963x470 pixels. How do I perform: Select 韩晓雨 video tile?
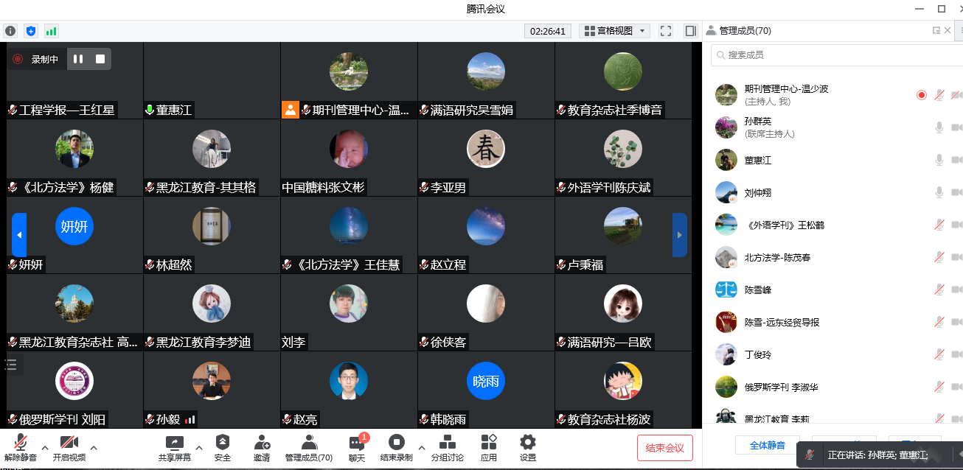point(486,390)
